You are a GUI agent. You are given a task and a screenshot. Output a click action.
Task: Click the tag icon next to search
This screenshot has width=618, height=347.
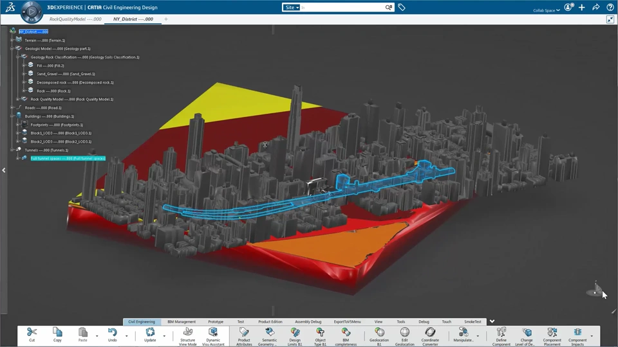402,7
